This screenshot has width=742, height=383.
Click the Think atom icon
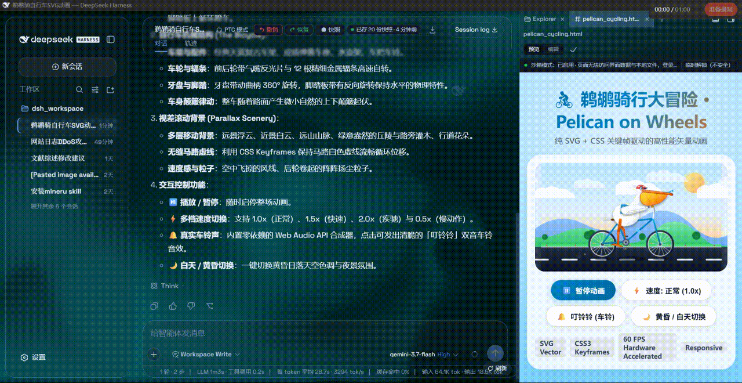pos(154,286)
